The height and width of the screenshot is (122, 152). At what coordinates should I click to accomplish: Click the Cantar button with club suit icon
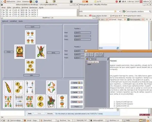coord(77,97)
